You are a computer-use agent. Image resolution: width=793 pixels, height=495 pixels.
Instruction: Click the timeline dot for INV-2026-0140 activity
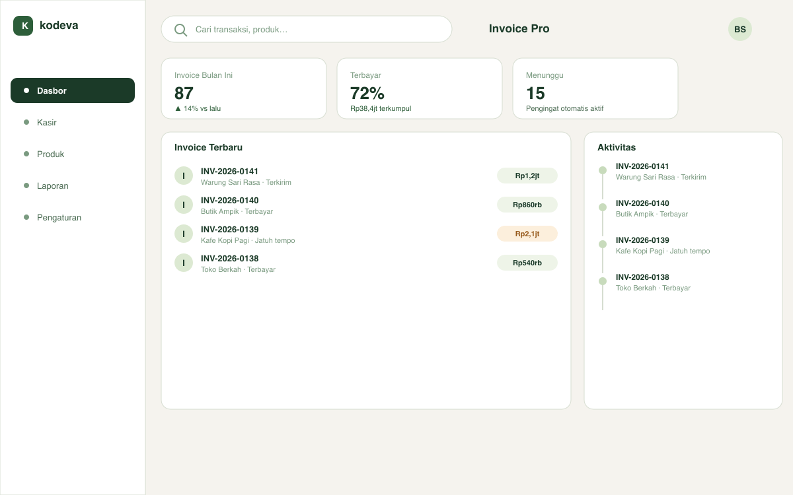point(603,207)
